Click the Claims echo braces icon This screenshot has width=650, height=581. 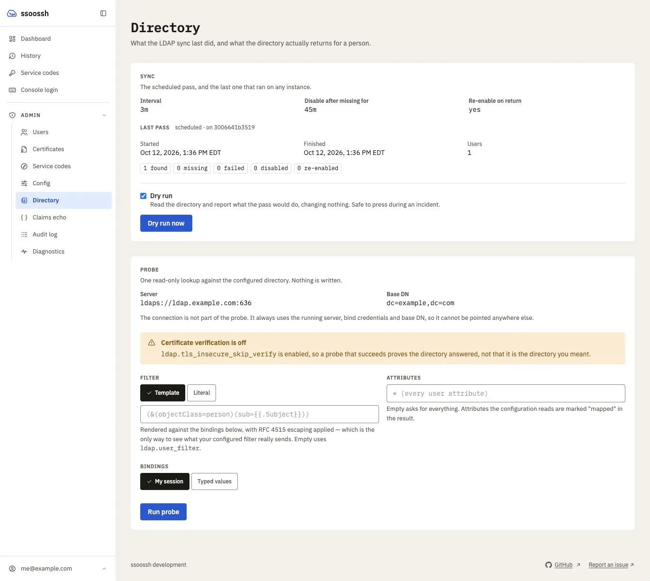pos(24,218)
